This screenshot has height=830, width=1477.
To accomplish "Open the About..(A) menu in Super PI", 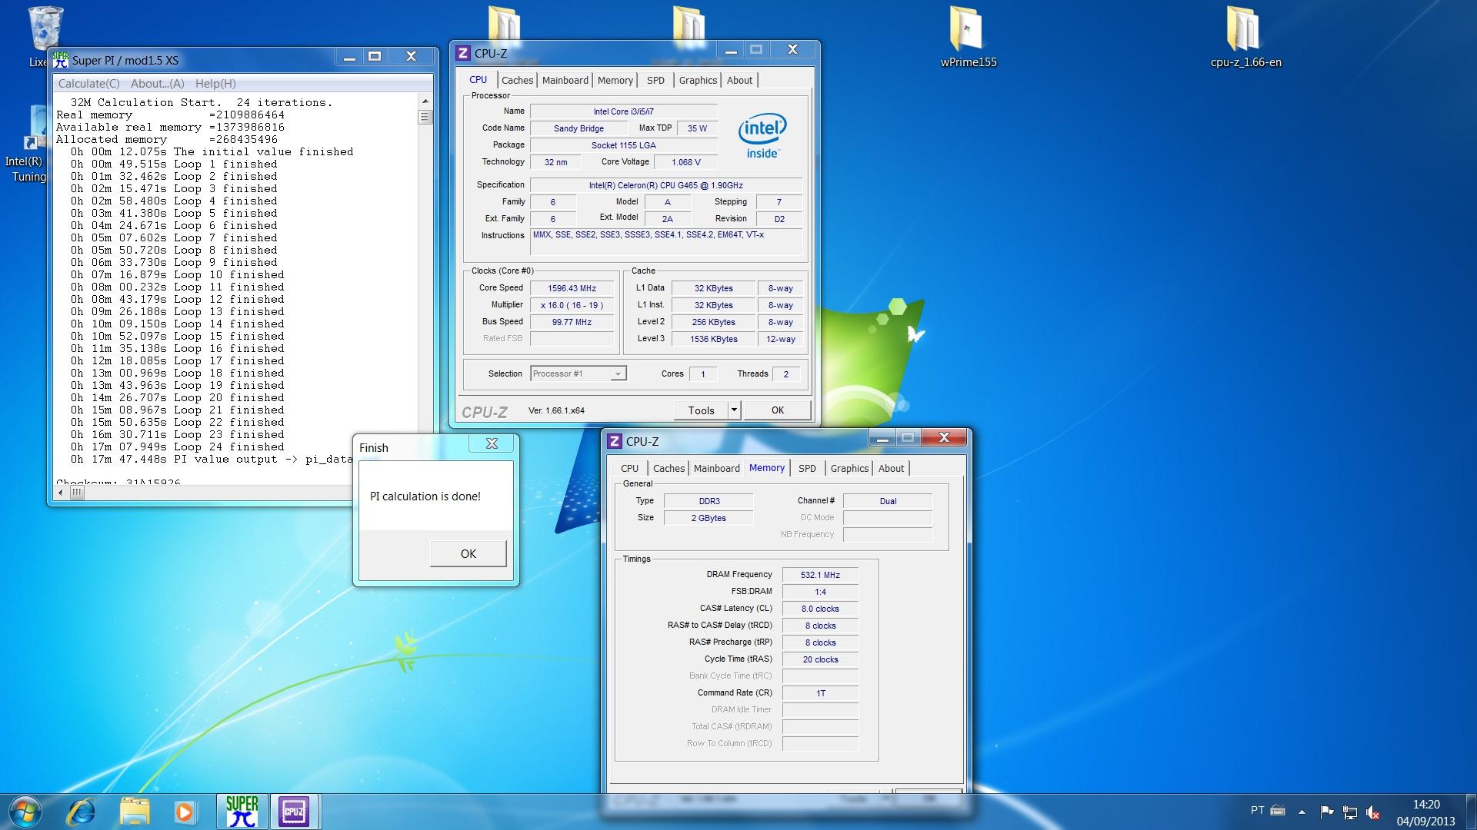I will coord(157,83).
